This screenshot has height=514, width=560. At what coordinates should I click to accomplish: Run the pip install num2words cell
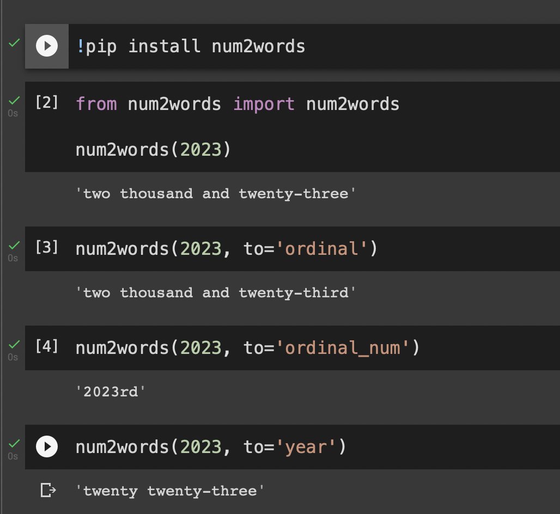pos(47,46)
